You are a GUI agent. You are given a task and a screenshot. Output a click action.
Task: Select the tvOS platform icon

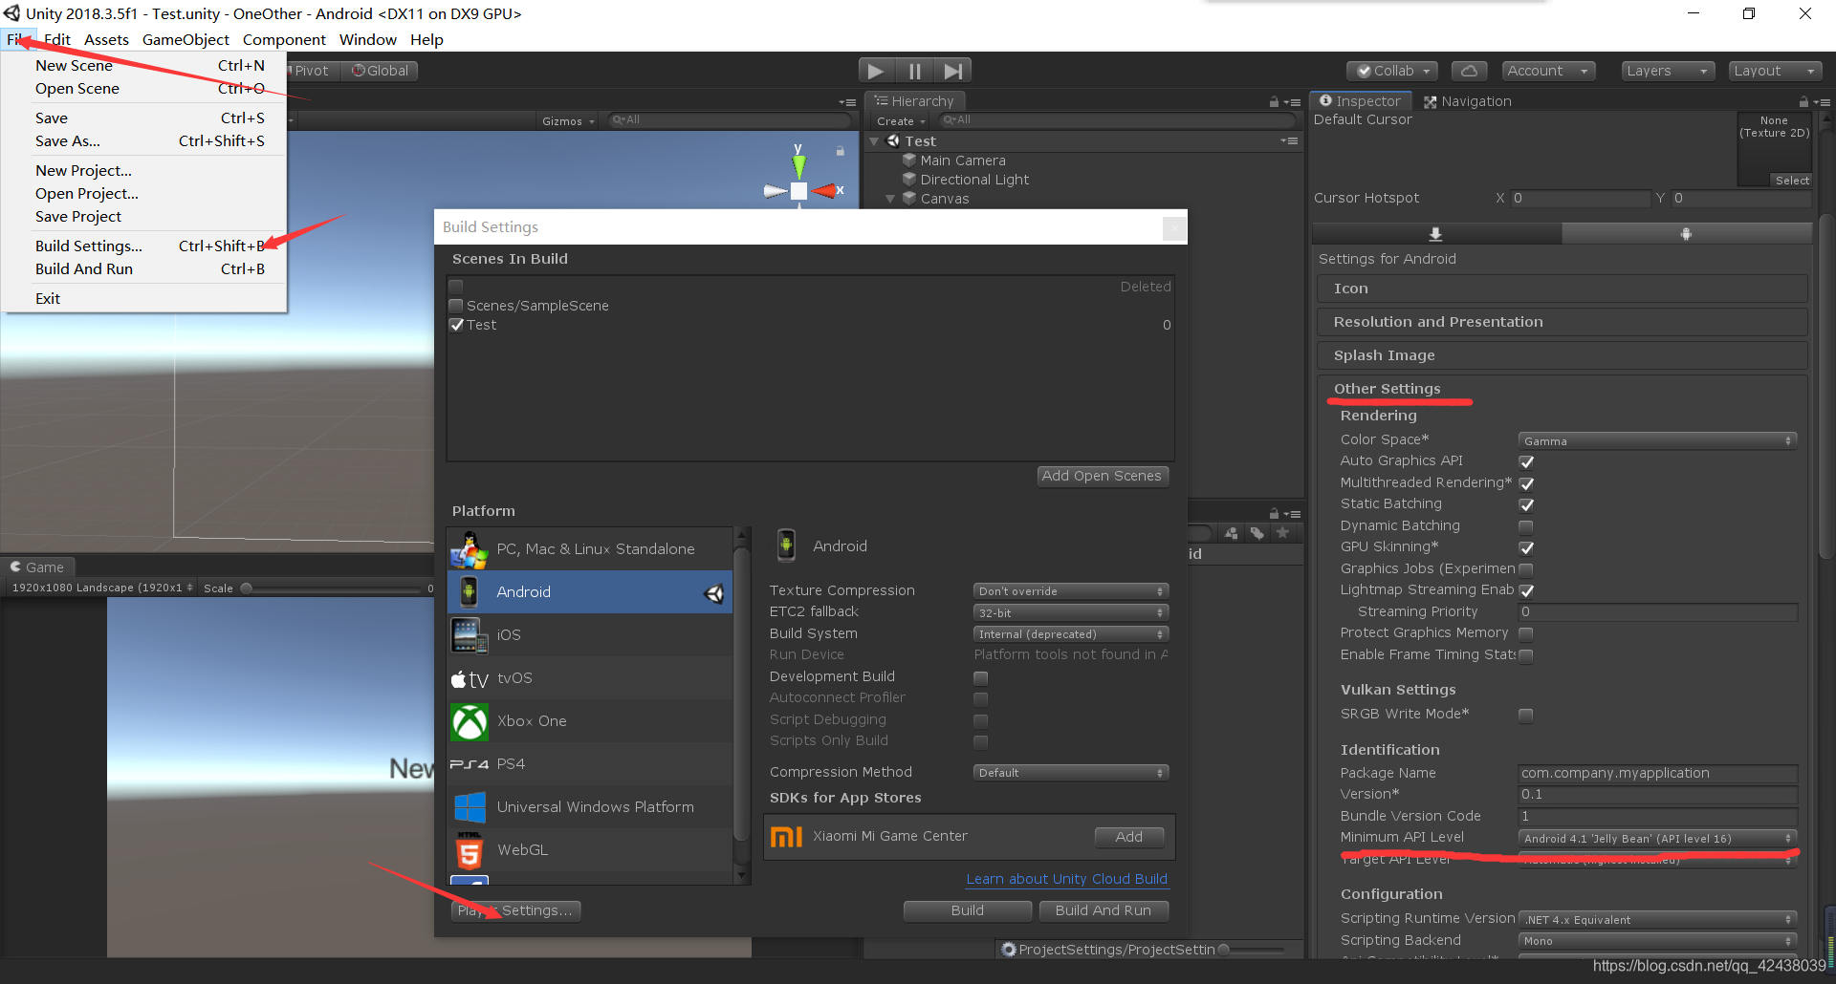(x=469, y=678)
